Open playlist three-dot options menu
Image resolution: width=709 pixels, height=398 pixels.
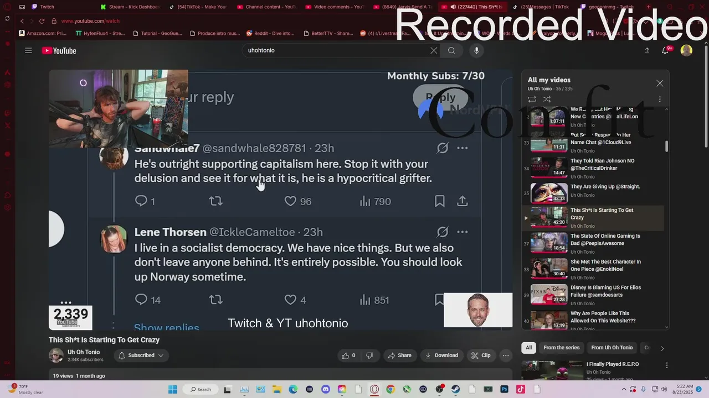click(x=660, y=99)
